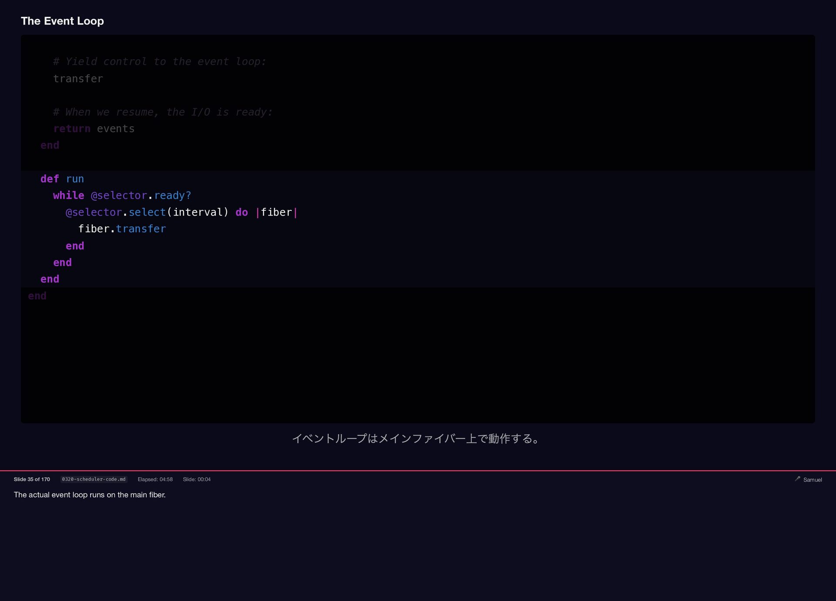Screen dimensions: 836x601
Task: Click the dimmed 'transfer' code line
Action: pyautogui.click(x=78, y=79)
